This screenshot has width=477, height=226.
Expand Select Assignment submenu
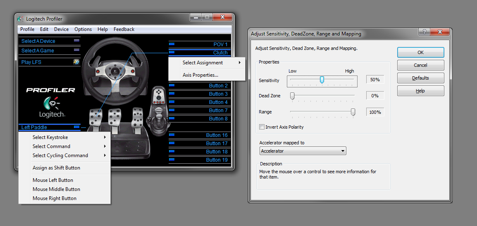[207, 63]
